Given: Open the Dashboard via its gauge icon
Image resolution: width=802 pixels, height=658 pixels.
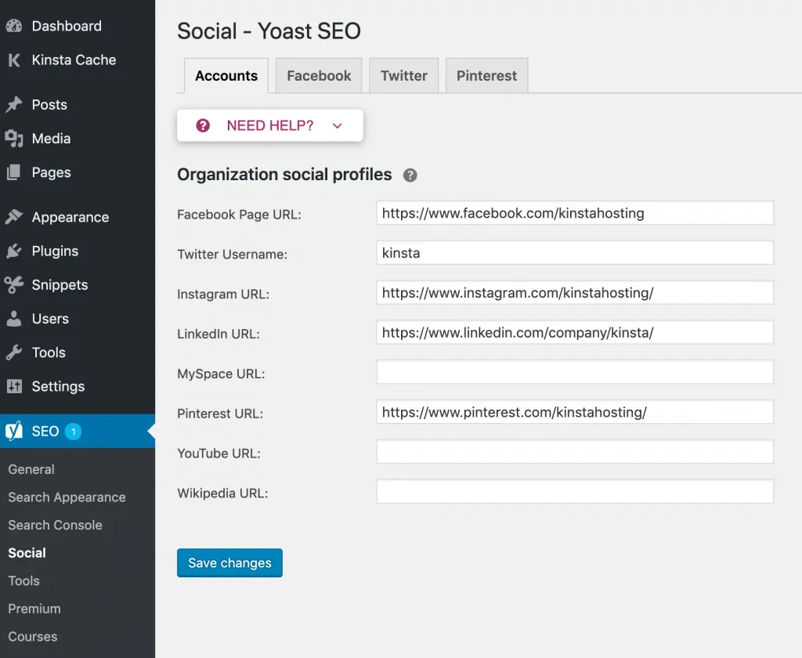Looking at the screenshot, I should click(x=16, y=26).
